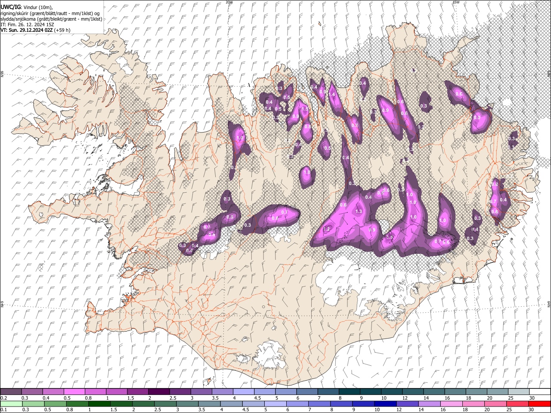This screenshot has height=413, width=551.
Task: Select rain scale swatch between 7 and 8
Action: click(x=319, y=404)
